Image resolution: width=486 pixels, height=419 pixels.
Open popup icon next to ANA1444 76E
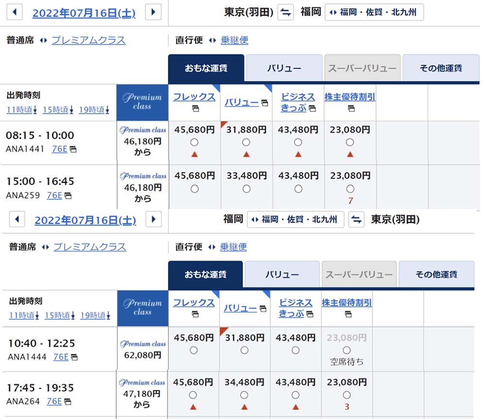(74, 357)
